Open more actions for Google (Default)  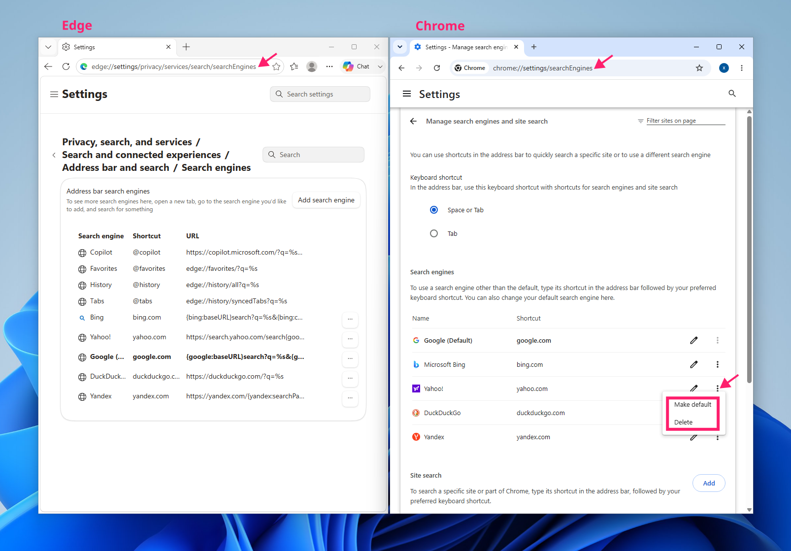coord(718,340)
